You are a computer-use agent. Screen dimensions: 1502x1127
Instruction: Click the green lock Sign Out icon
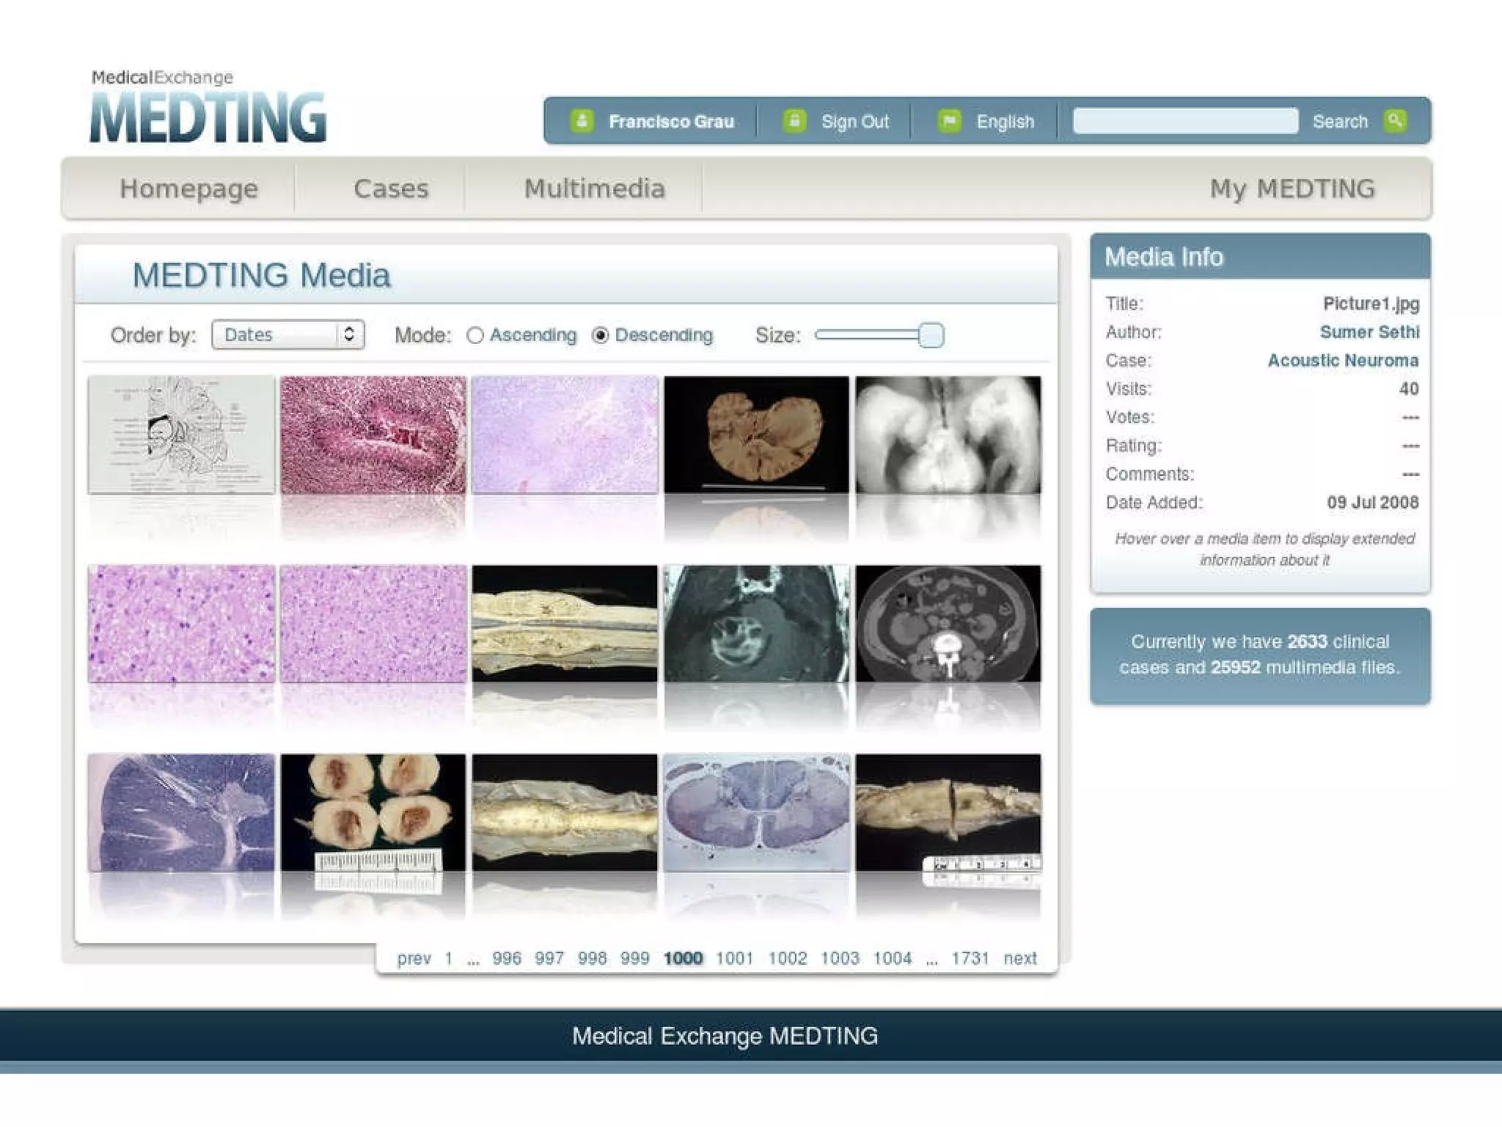[x=794, y=120]
